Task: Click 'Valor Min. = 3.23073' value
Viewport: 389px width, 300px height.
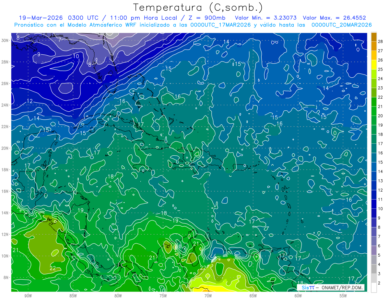Action: 266,18
